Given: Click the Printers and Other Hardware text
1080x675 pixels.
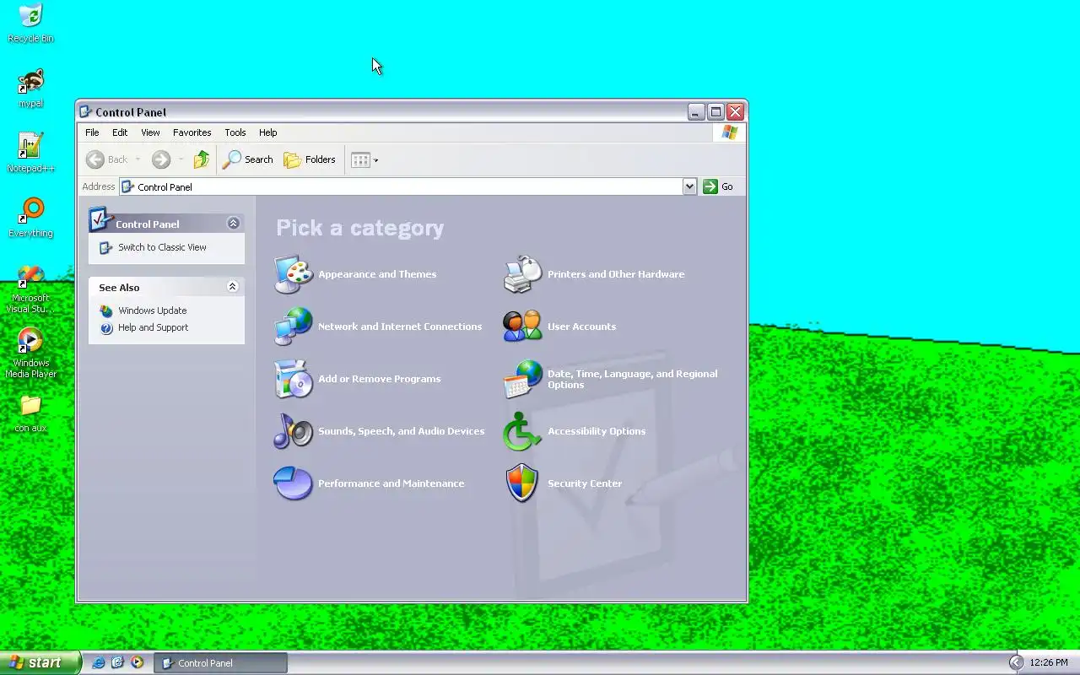Looking at the screenshot, I should click(616, 274).
